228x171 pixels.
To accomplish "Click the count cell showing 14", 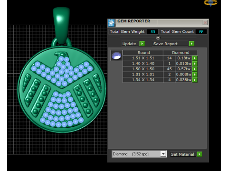I will pyautogui.click(x=169, y=58).
